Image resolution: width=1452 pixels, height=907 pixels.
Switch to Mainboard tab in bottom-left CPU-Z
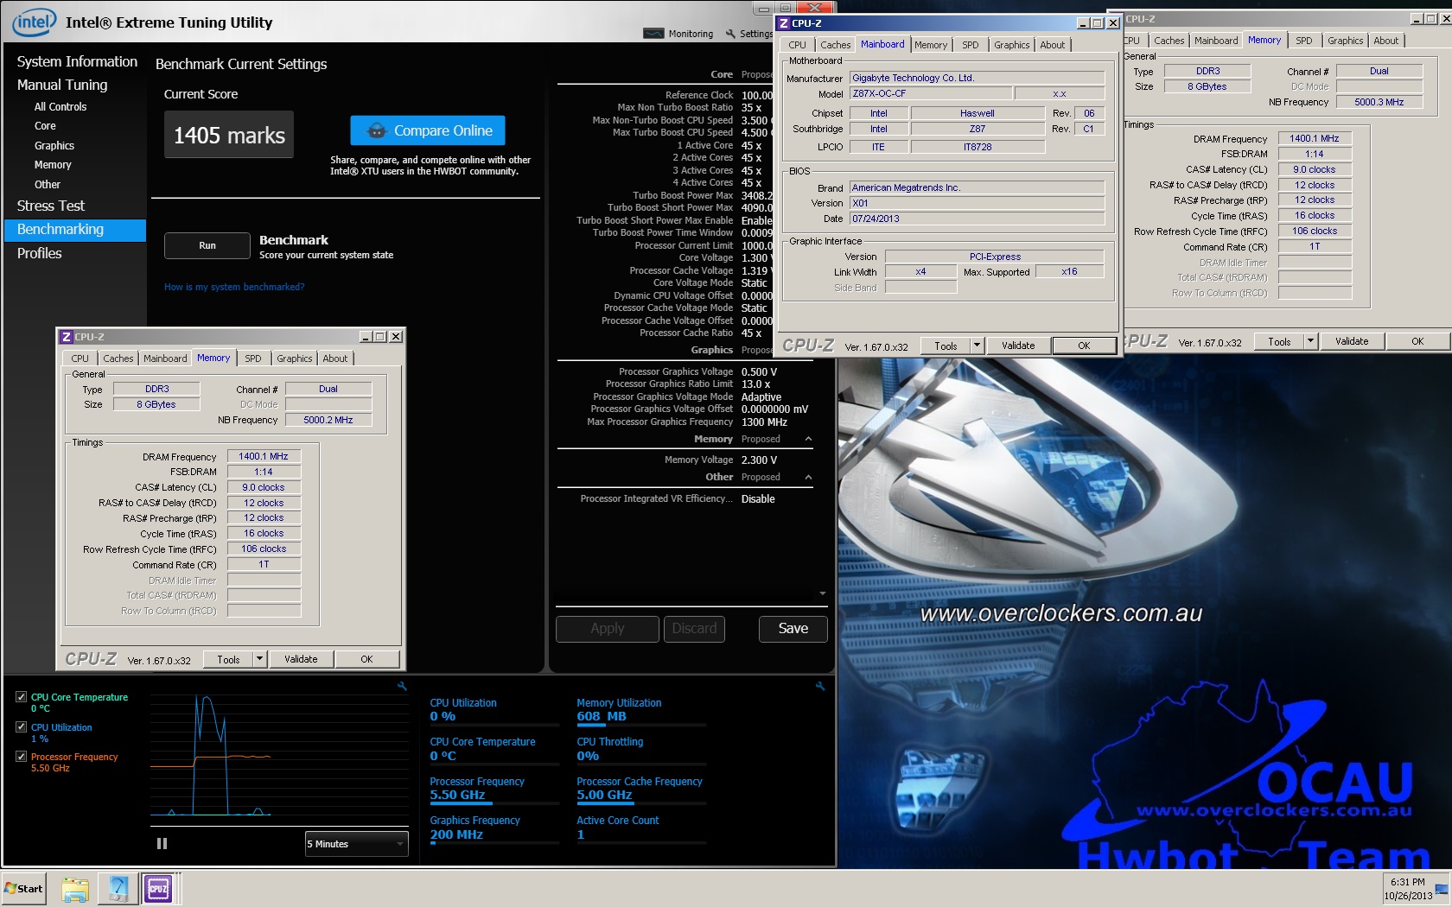pos(165,358)
